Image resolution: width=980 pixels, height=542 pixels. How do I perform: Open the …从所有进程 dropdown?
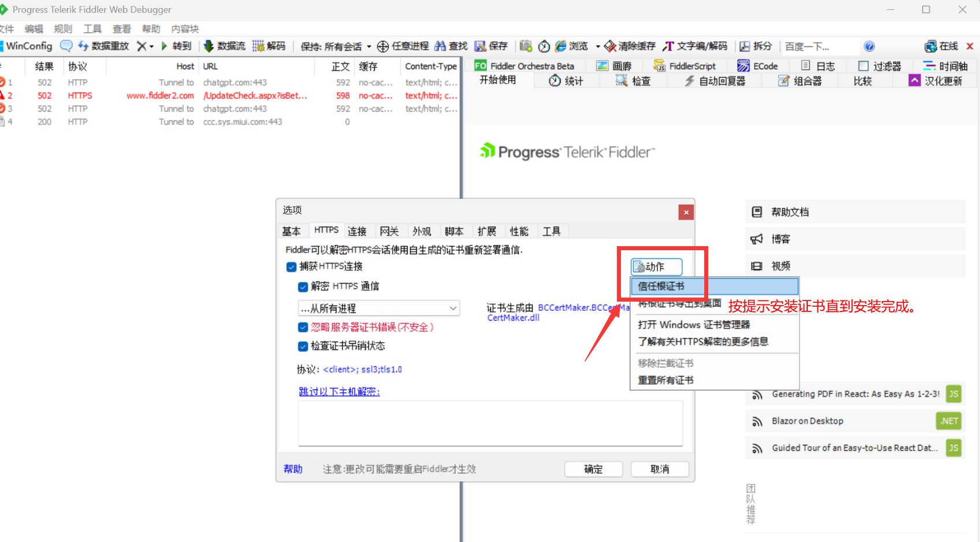tap(379, 309)
